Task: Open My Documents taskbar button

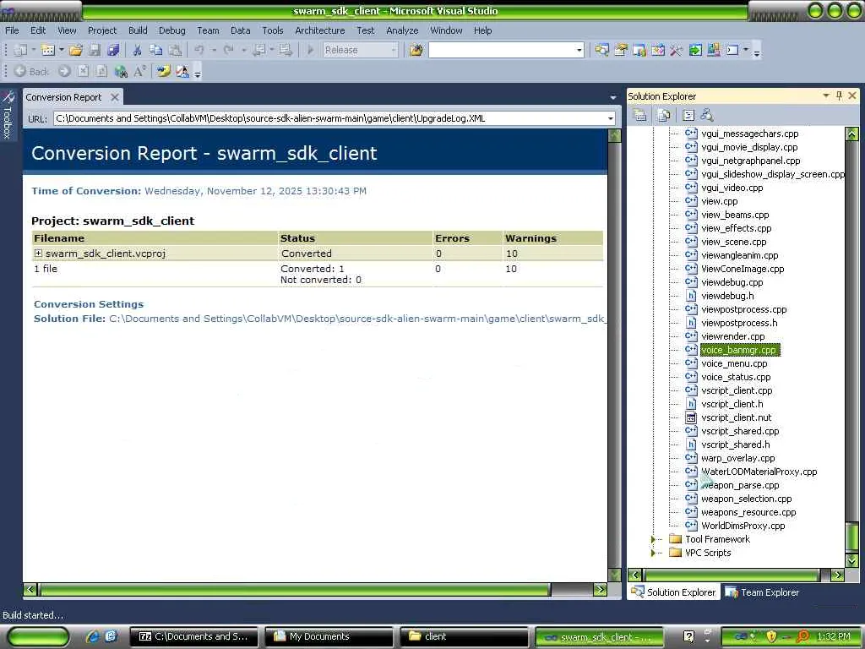Action: (x=329, y=636)
